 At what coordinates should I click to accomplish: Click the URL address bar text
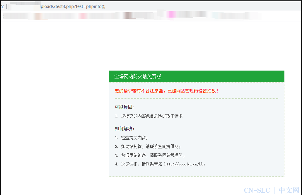pos(73,6)
